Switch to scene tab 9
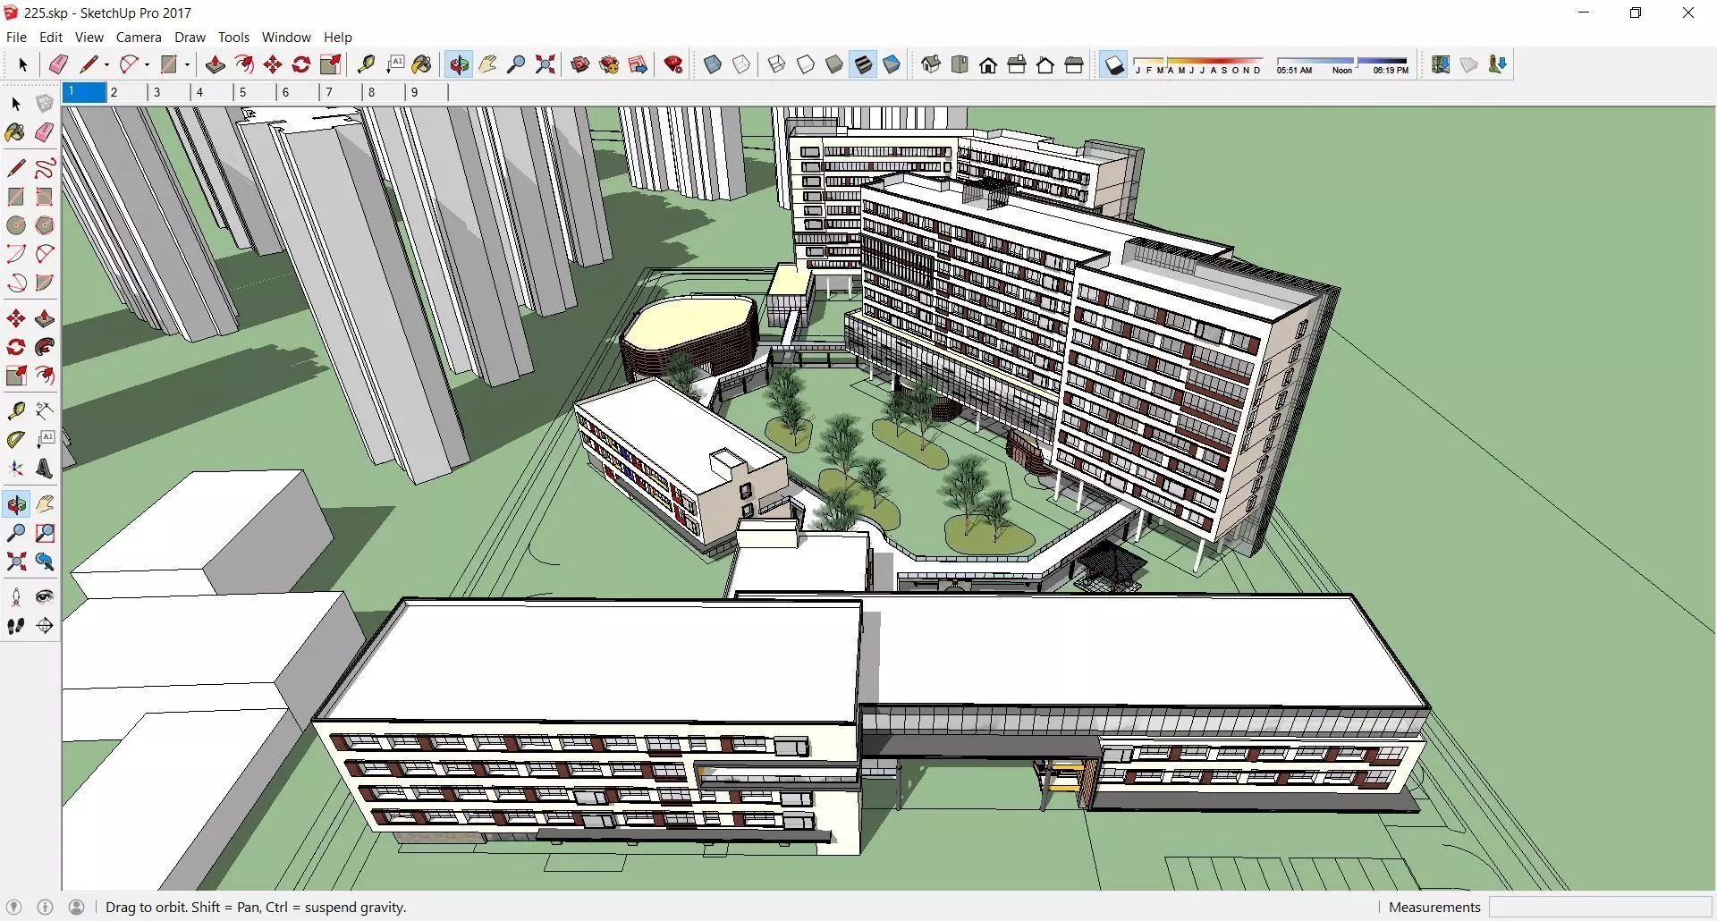The width and height of the screenshot is (1717, 921). click(x=427, y=92)
